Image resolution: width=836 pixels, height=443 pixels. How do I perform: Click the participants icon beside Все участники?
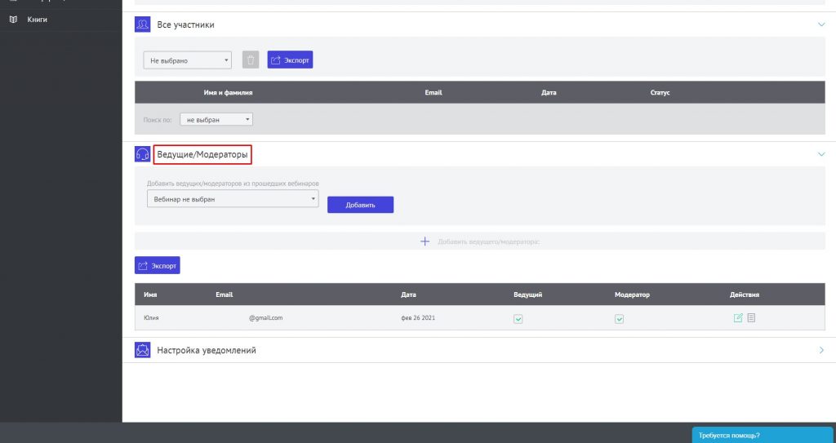click(x=142, y=24)
